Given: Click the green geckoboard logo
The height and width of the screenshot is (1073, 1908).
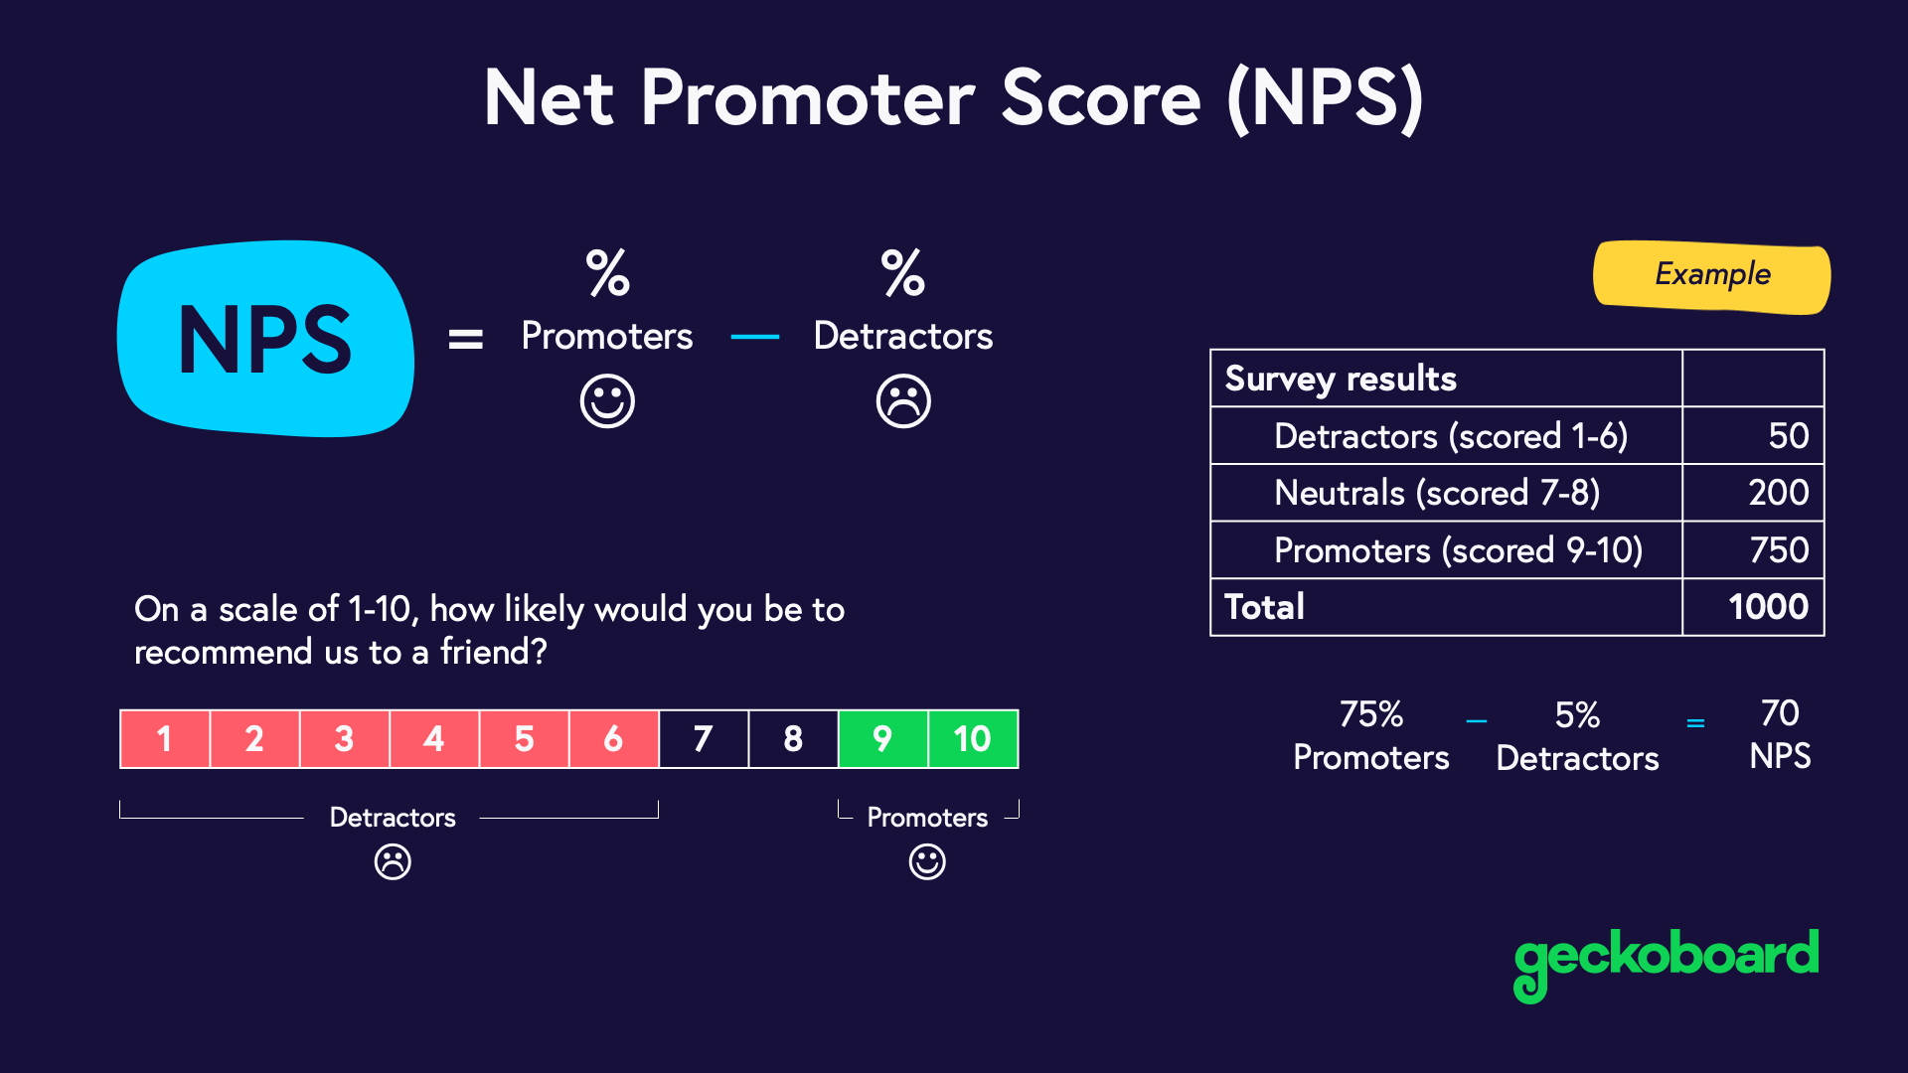Looking at the screenshot, I should tap(1666, 960).
